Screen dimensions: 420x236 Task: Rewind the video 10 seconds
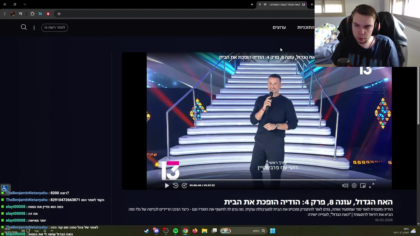(x=176, y=186)
